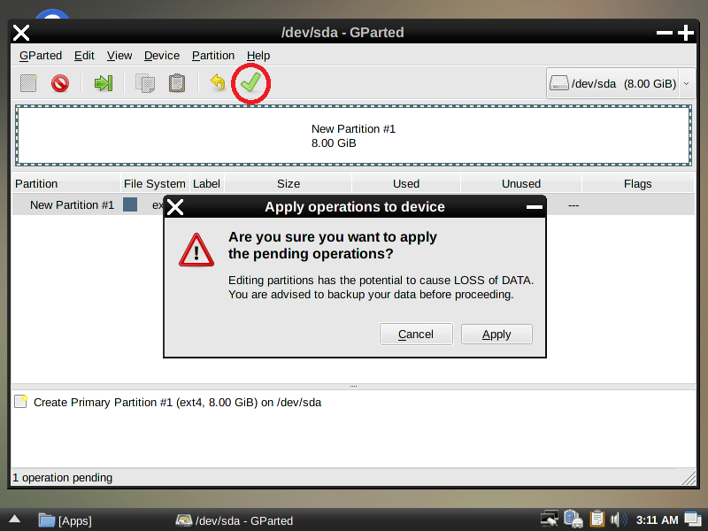
Task: Click the Apply button in dialog
Action: coord(496,335)
